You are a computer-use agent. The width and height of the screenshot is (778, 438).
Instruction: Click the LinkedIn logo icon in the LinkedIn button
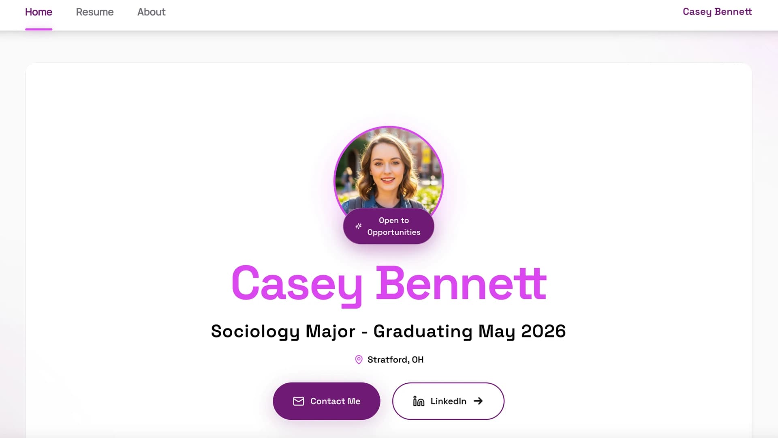pyautogui.click(x=418, y=401)
